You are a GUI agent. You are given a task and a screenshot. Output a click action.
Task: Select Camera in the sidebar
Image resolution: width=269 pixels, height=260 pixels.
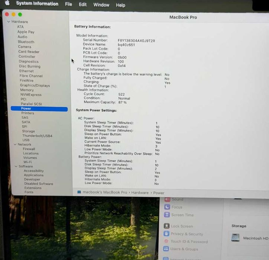[25, 47]
